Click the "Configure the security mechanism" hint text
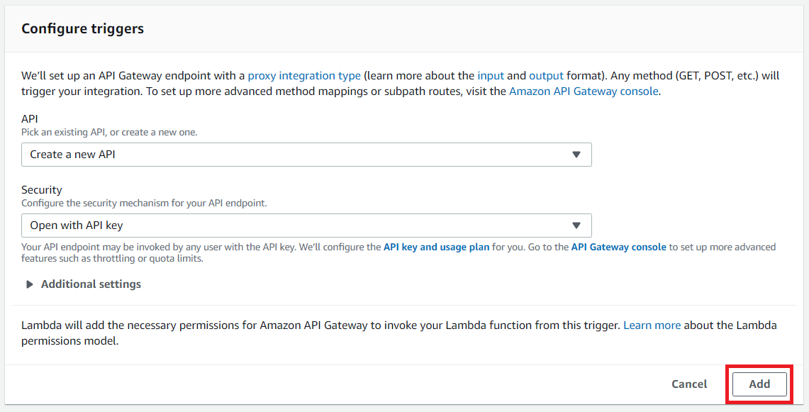The width and height of the screenshot is (809, 412). pyautogui.click(x=144, y=203)
